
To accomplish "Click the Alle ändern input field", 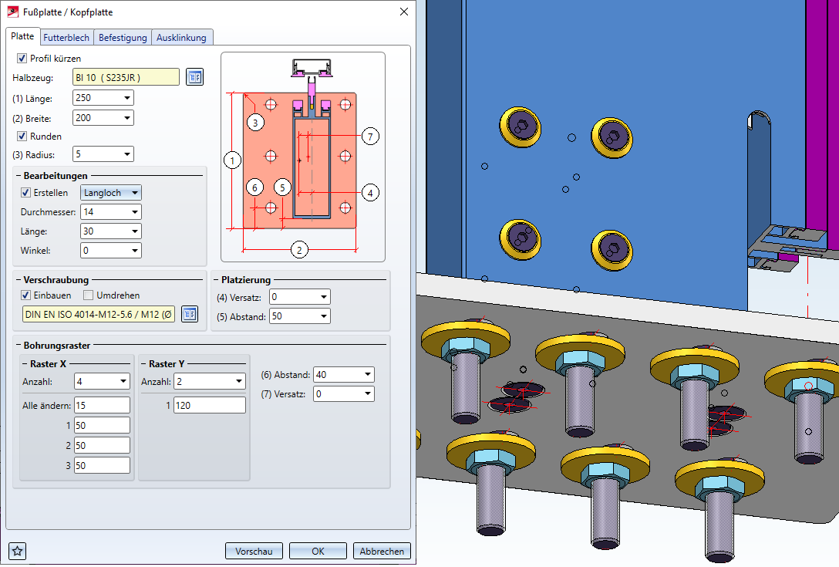I will pyautogui.click(x=102, y=405).
